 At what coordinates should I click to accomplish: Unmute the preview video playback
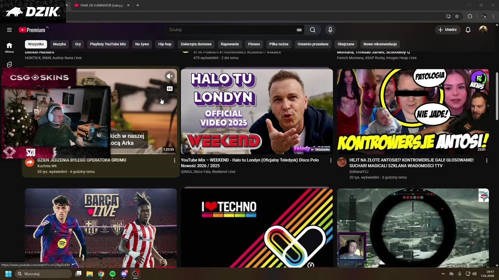coord(170,76)
